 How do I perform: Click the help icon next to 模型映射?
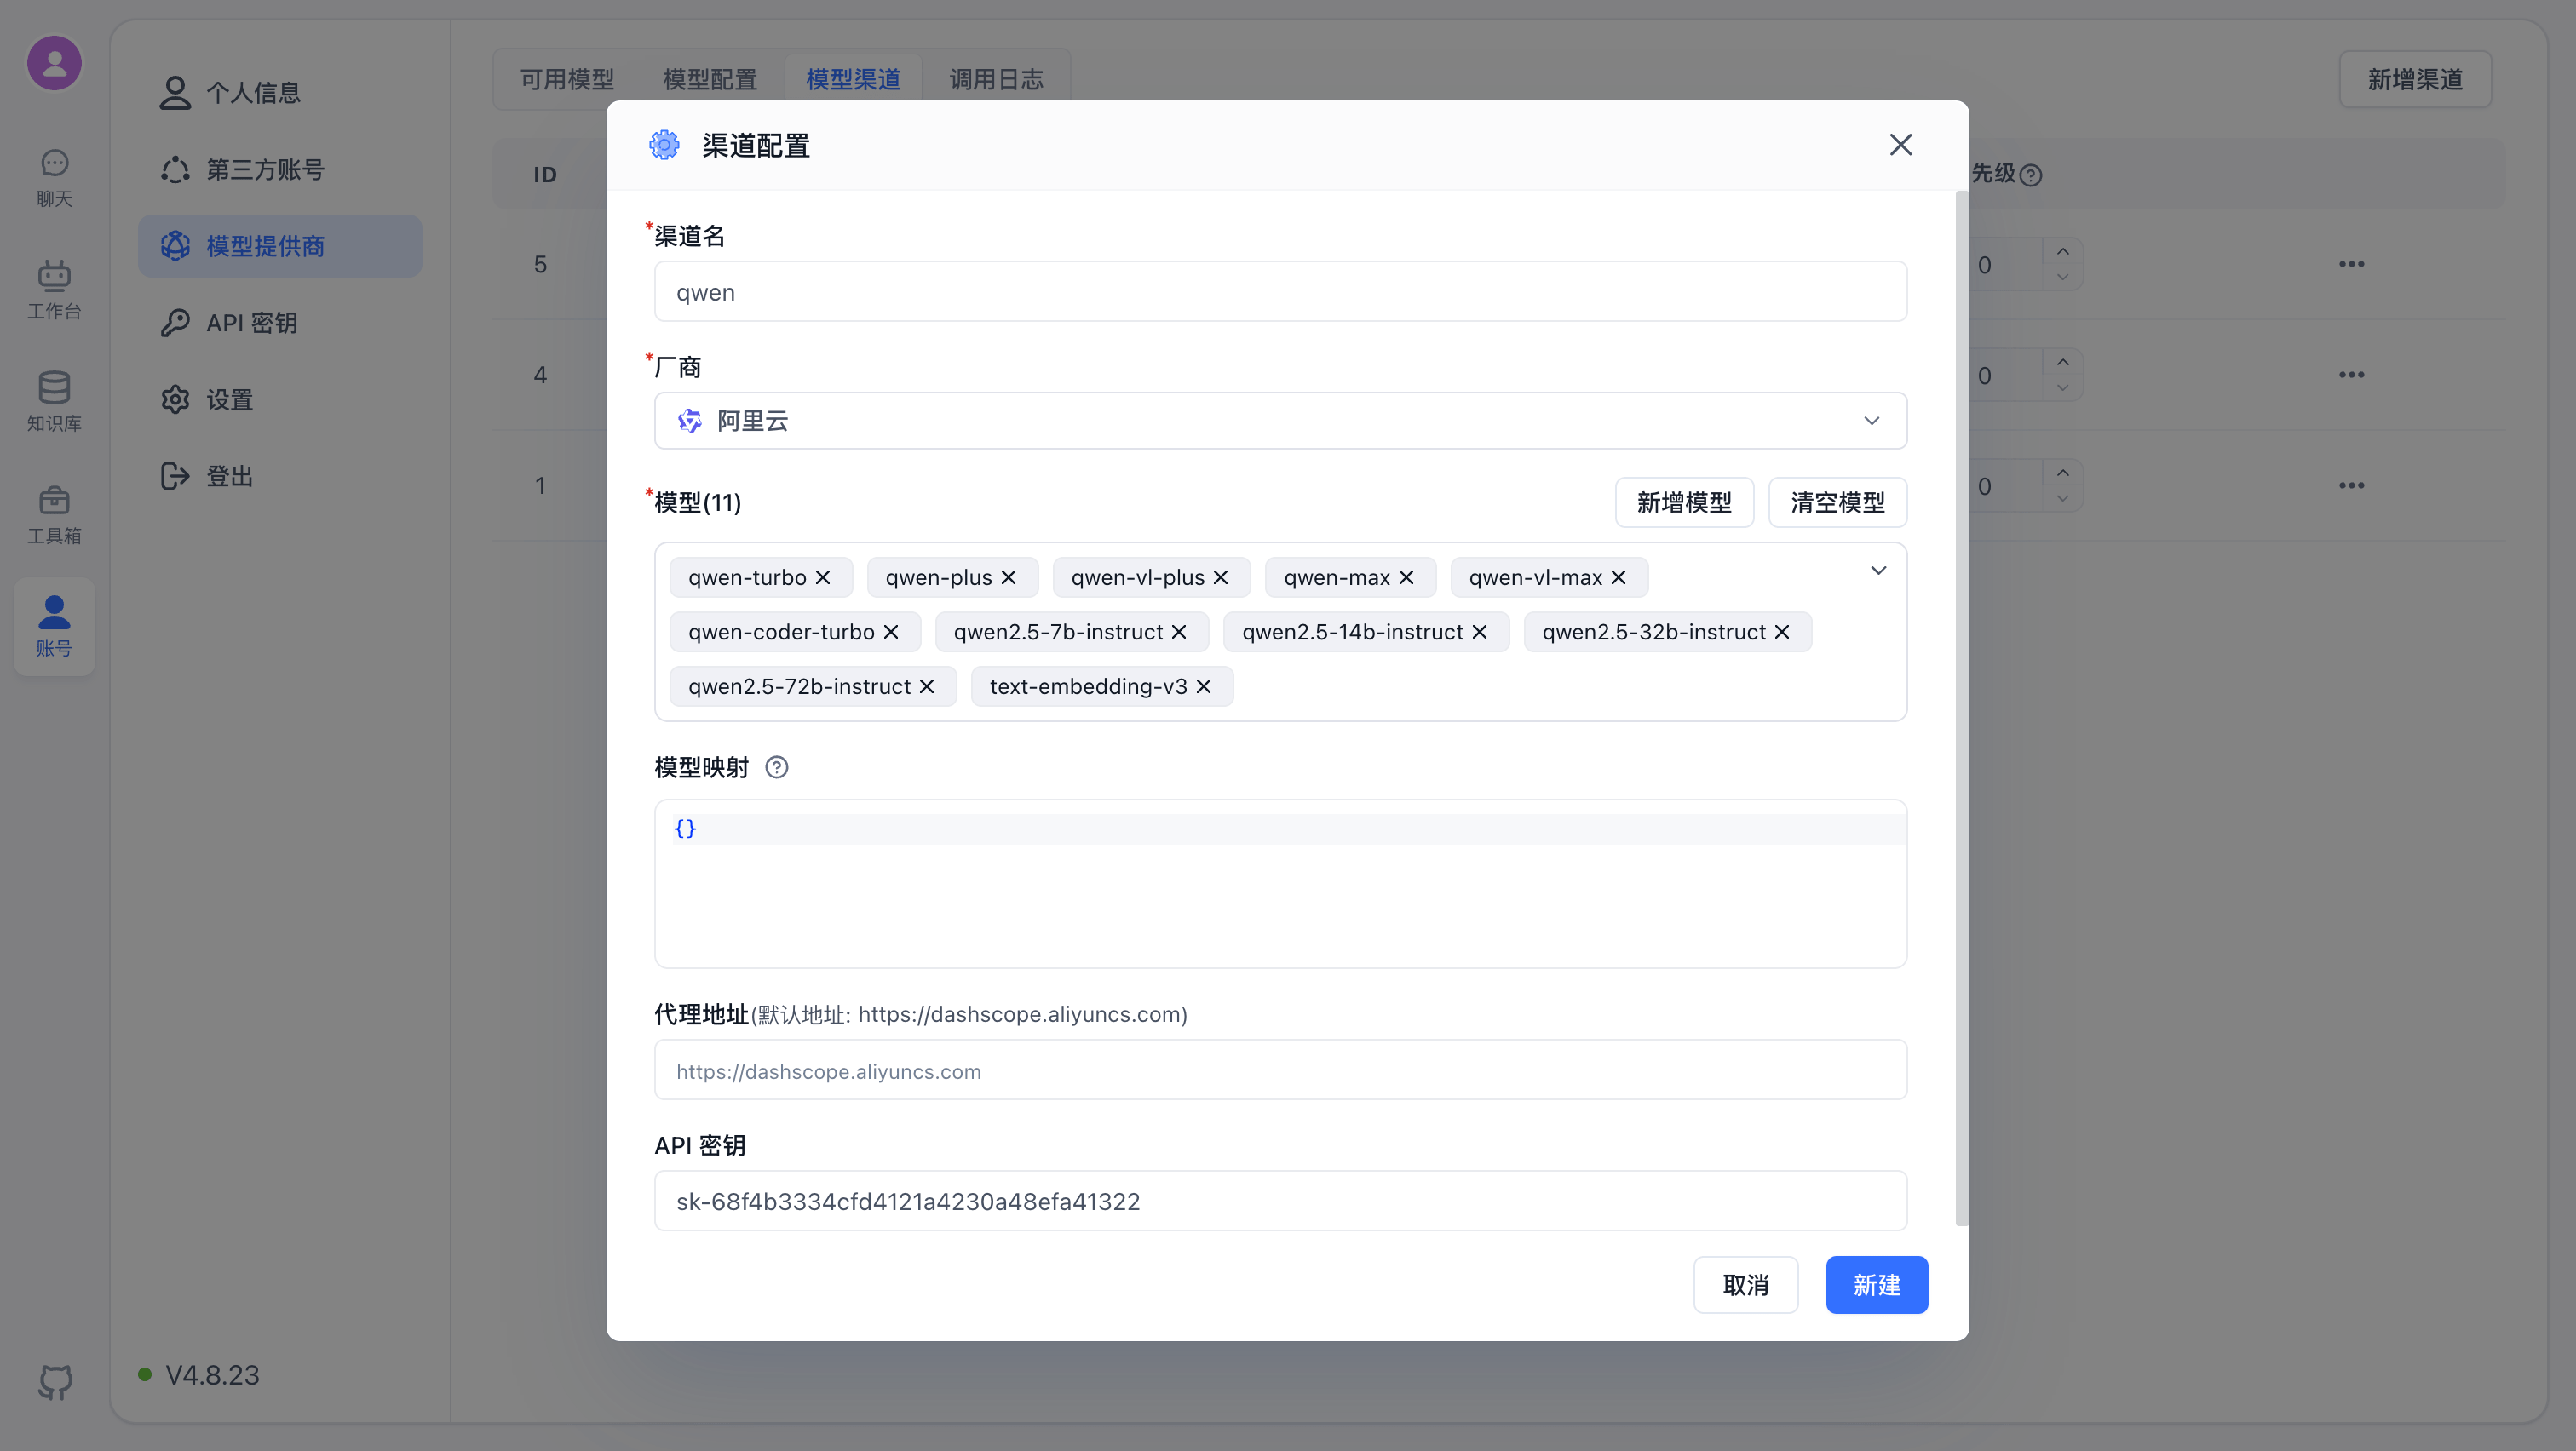point(776,767)
